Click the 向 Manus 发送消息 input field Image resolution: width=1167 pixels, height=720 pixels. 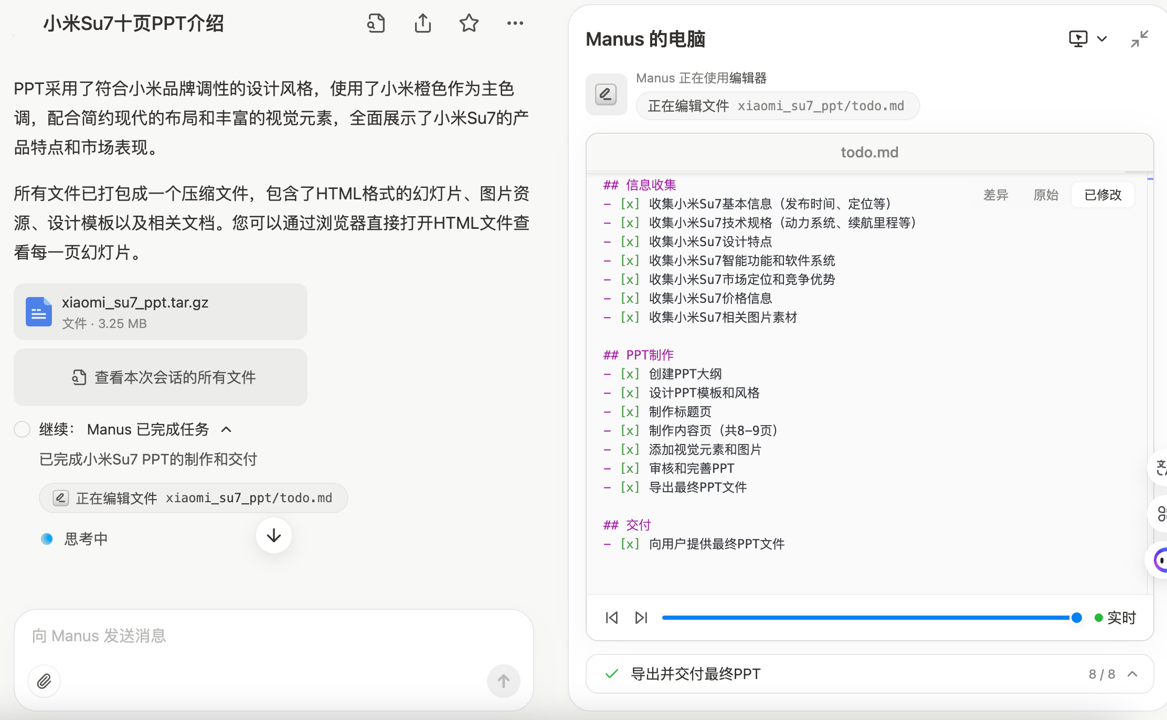point(274,636)
